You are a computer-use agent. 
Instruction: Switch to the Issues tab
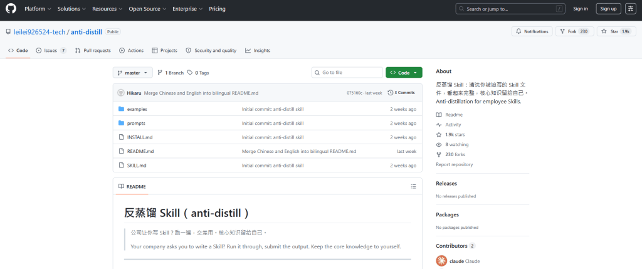[51, 50]
